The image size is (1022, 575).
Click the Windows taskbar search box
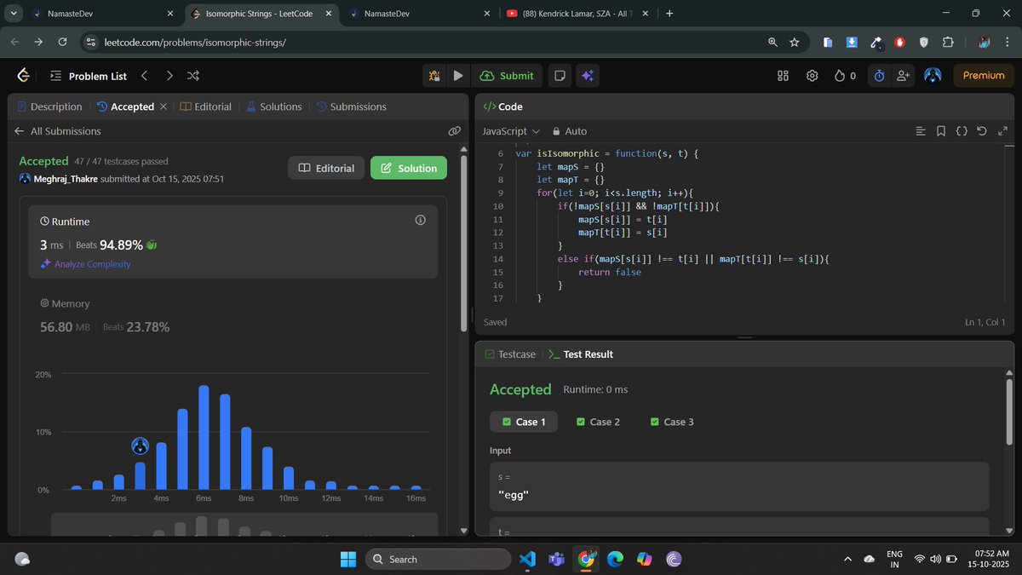tap(438, 559)
